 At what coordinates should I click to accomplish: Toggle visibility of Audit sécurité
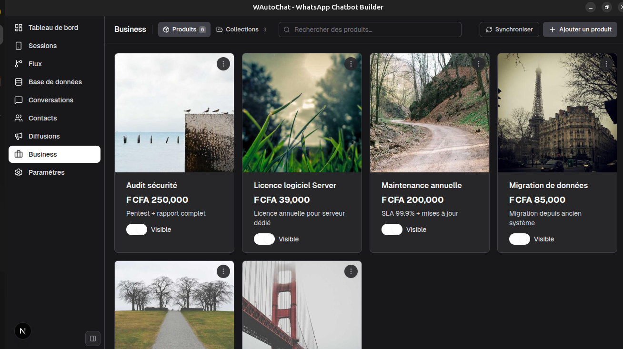(x=137, y=229)
